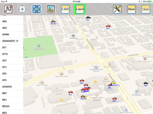
Task: Select red car marker labeled 6672
Action: click(70, 92)
